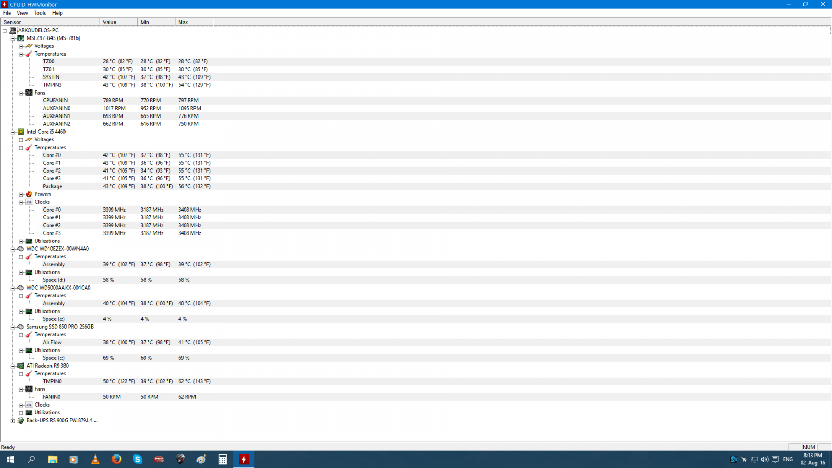
Task: Click the thermometer icon under Samsung SSD 850 PRO
Action: [x=29, y=334]
